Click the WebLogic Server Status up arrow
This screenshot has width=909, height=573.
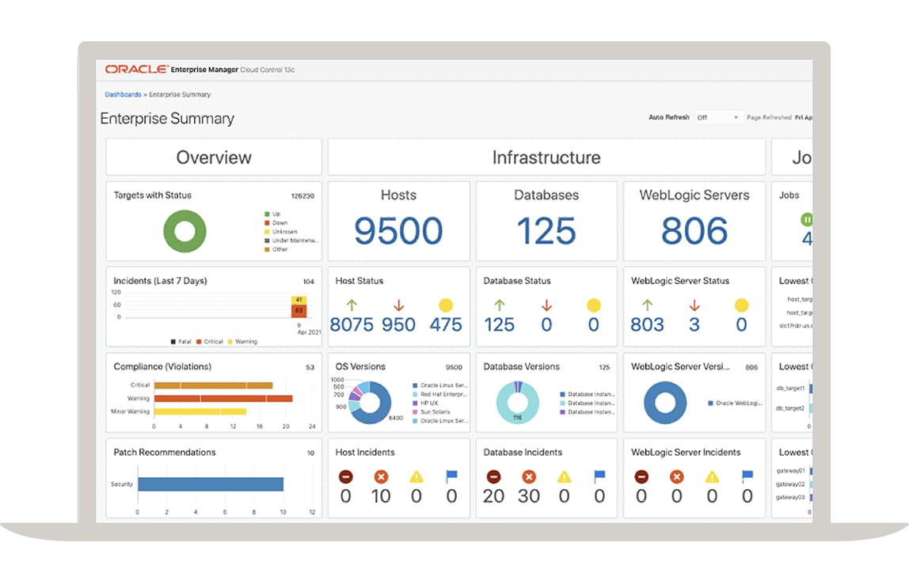point(647,305)
